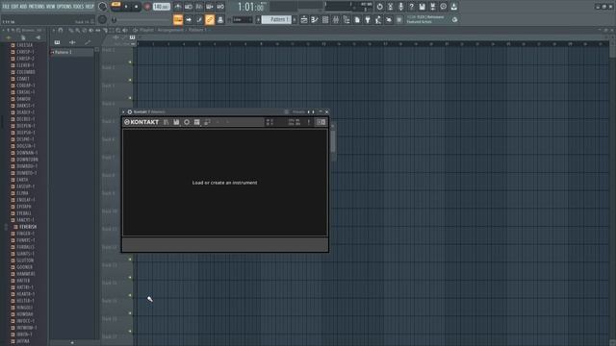This screenshot has width=616, height=346.
Task: Click the 1:01:00 time display
Action: tap(251, 7)
